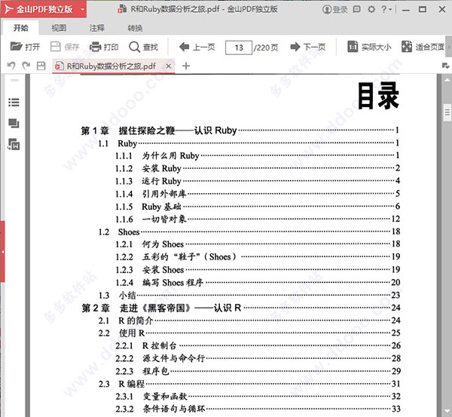Go to previous page with 上一页
This screenshot has height=417, width=452.
tap(197, 47)
